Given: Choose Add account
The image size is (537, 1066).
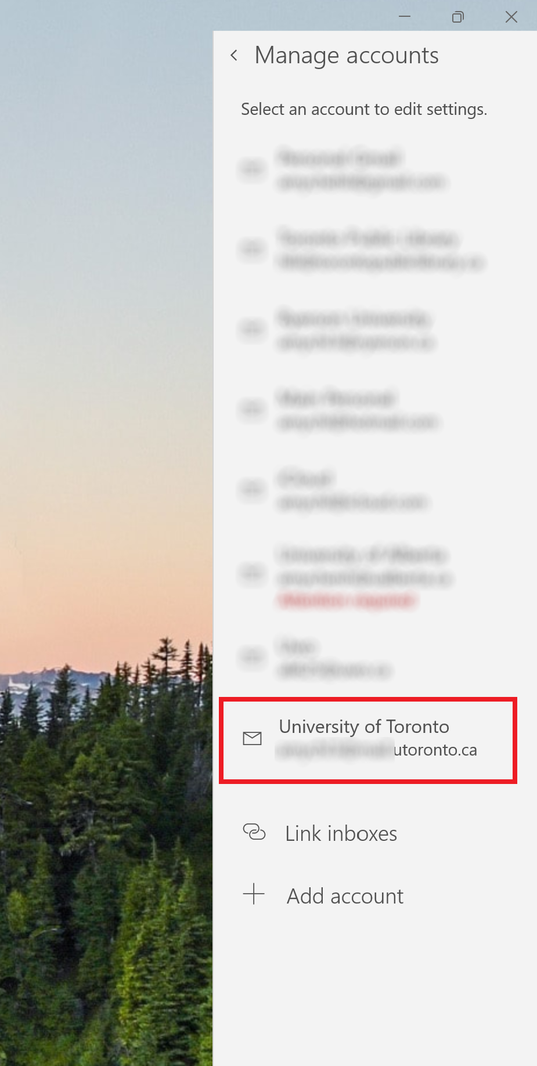Looking at the screenshot, I should (345, 896).
